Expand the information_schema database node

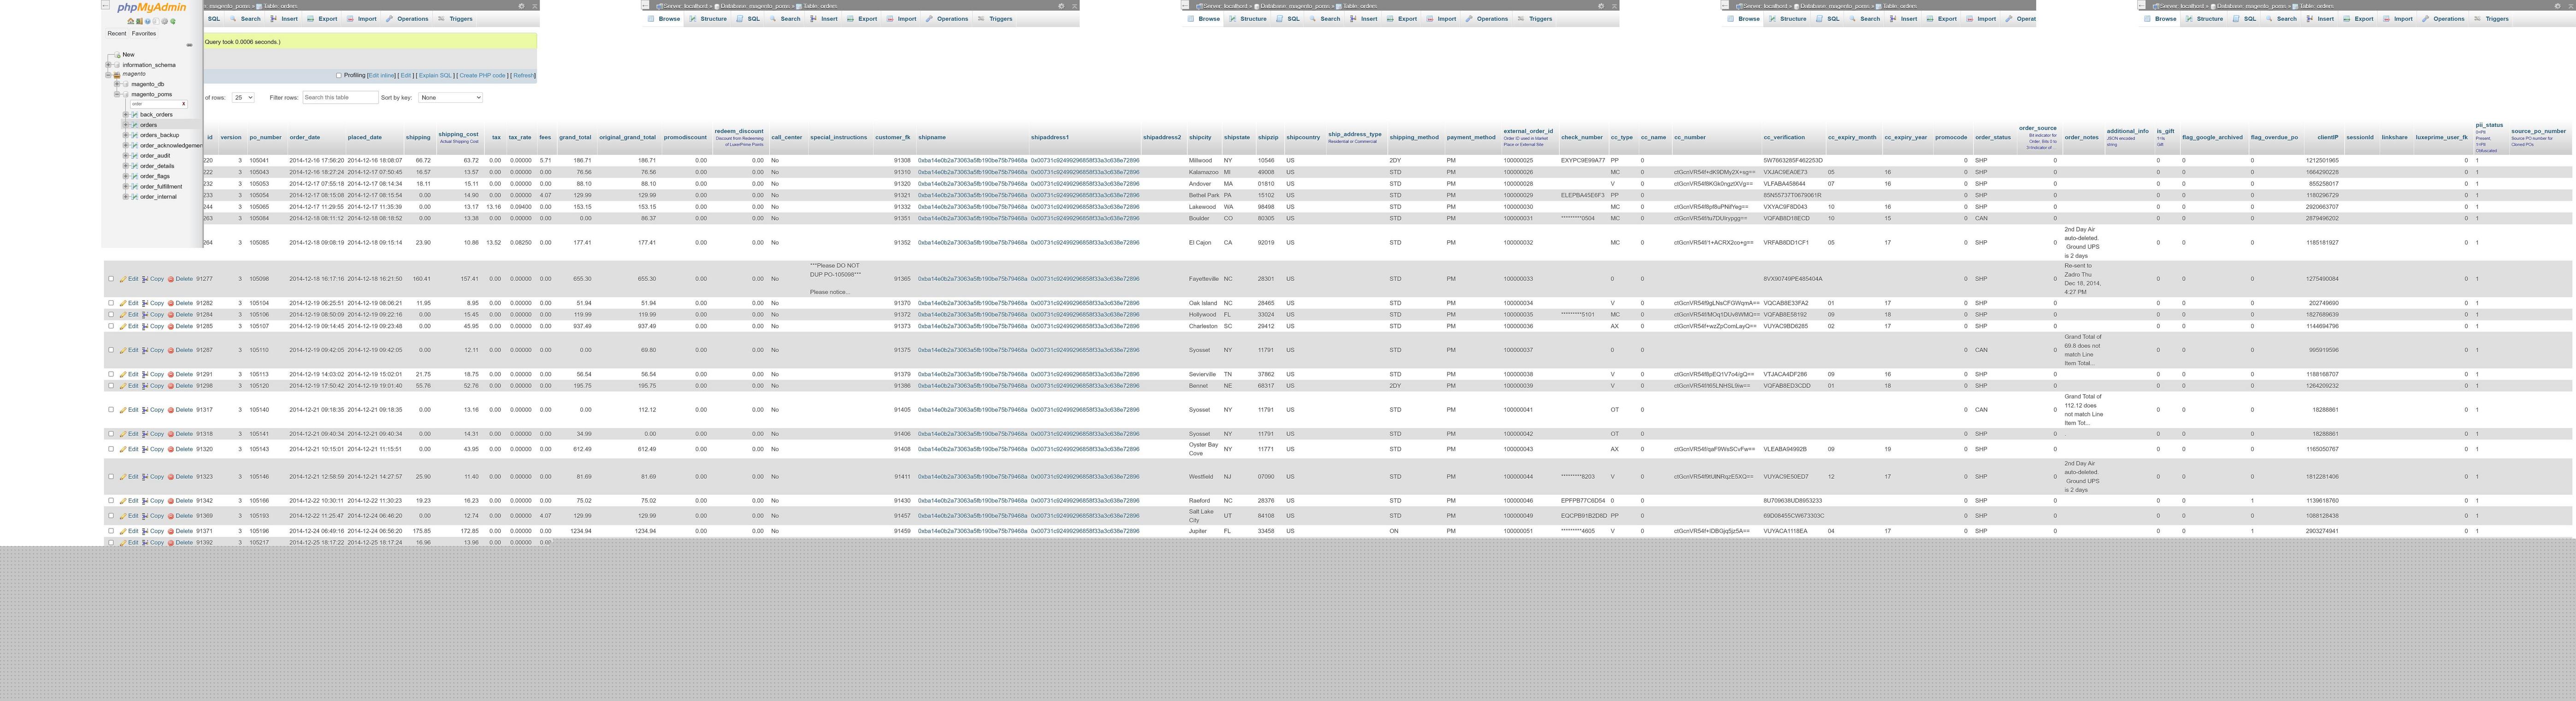[108, 65]
